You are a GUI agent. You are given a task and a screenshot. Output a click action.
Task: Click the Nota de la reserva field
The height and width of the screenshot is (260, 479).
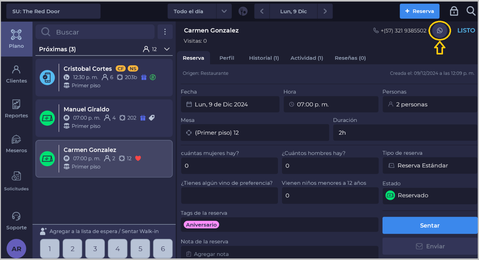pos(280,252)
